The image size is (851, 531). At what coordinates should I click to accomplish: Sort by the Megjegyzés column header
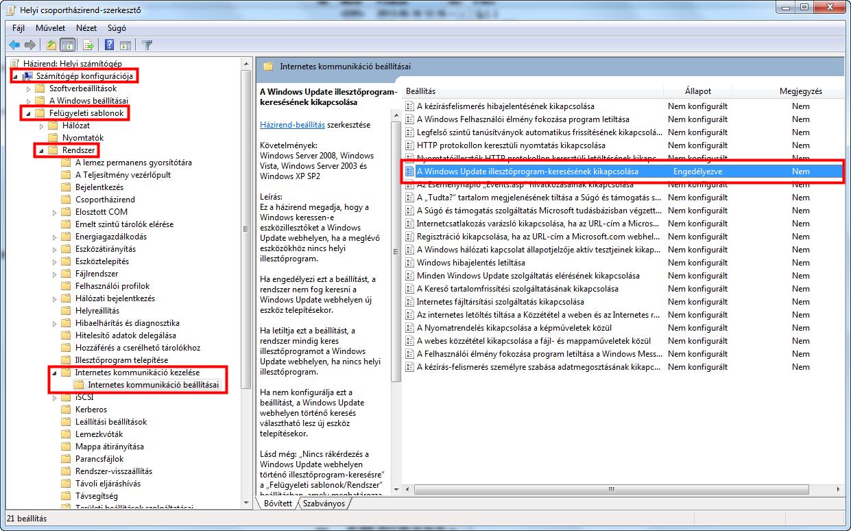click(x=788, y=91)
